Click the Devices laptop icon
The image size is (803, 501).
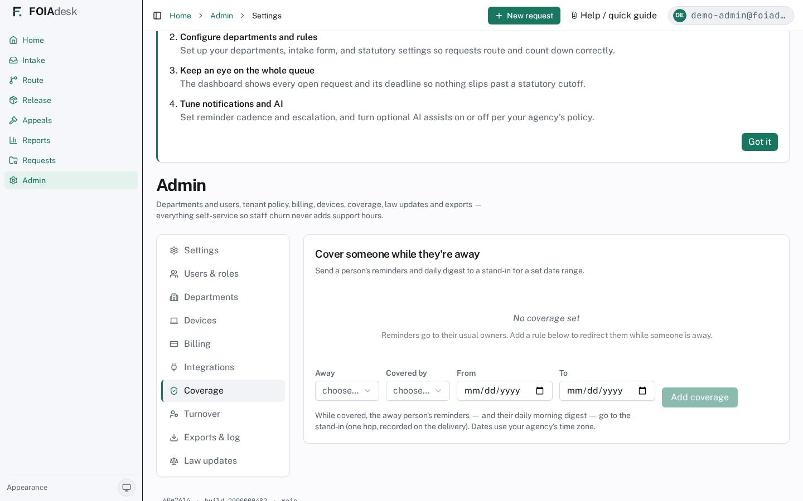point(174,321)
